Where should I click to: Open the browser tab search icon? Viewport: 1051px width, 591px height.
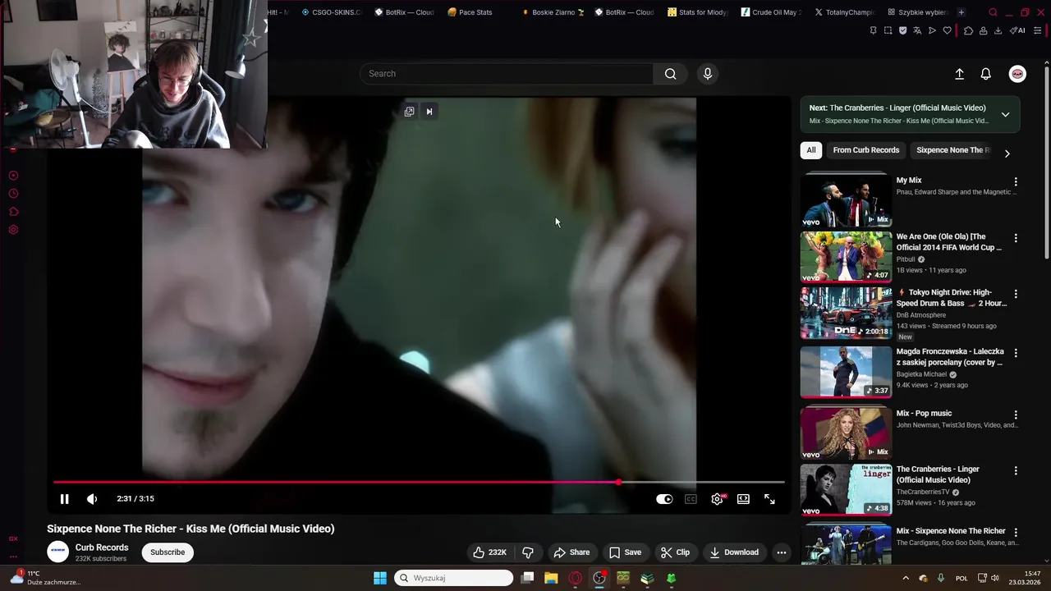993,12
